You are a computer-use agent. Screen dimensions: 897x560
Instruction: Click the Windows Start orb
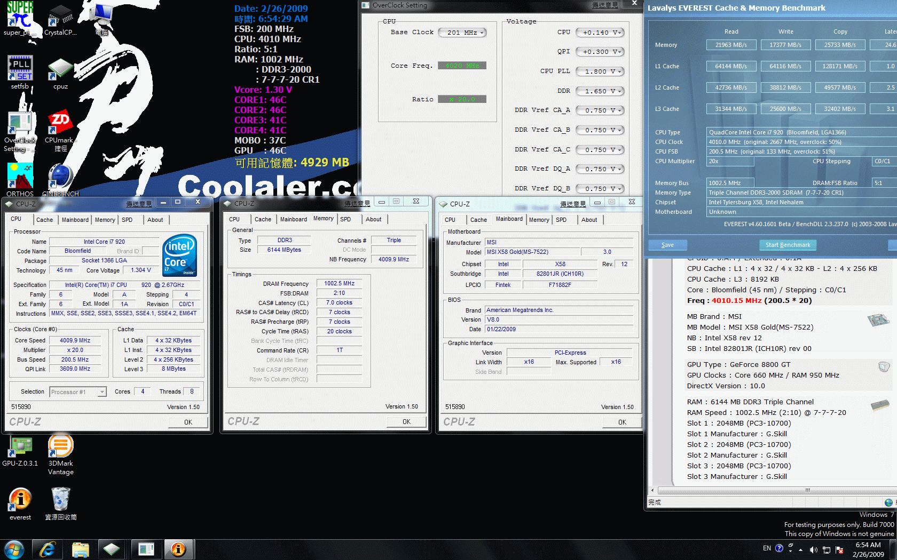tap(14, 549)
